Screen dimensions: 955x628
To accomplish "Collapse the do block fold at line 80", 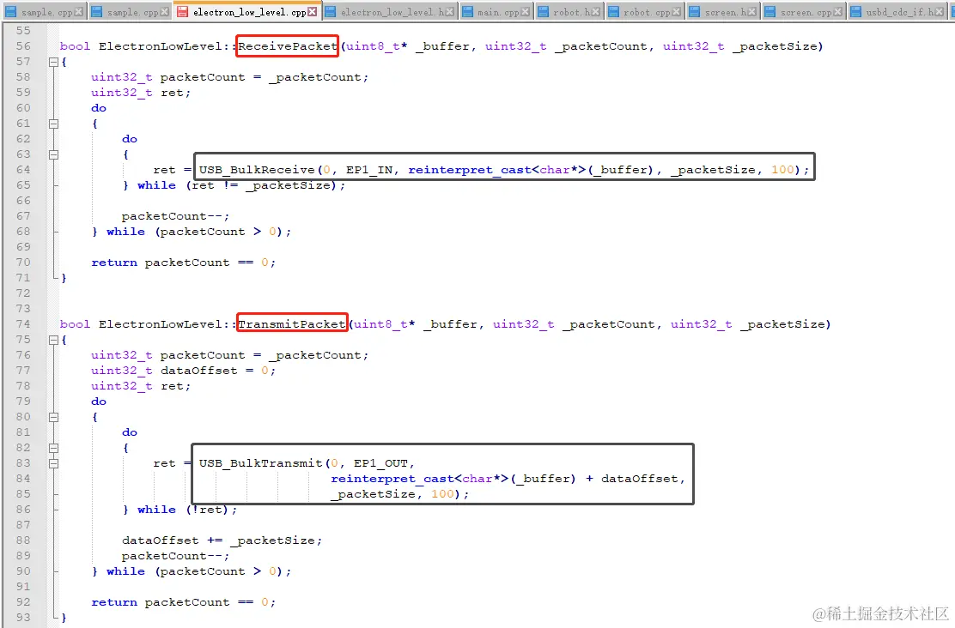I will click(53, 417).
